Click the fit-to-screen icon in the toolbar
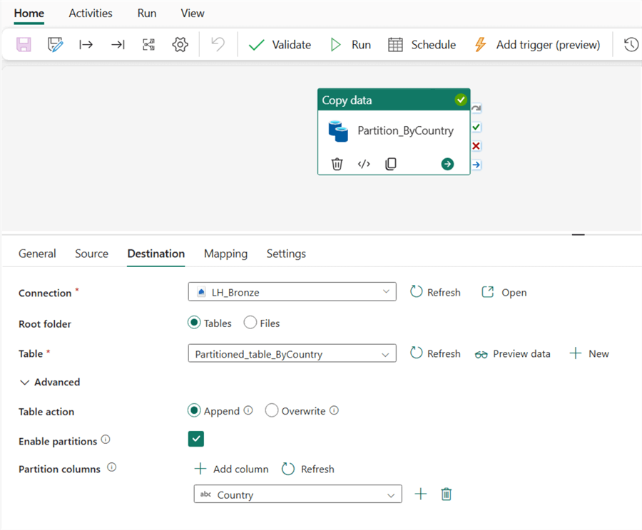The image size is (642, 530). tap(148, 45)
